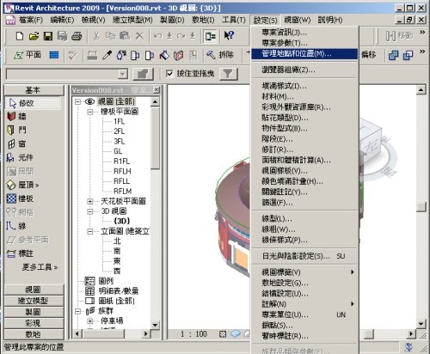Collapse the 族群 tree node
Image resolution: width=430 pixels, height=354 pixels.
click(x=77, y=311)
